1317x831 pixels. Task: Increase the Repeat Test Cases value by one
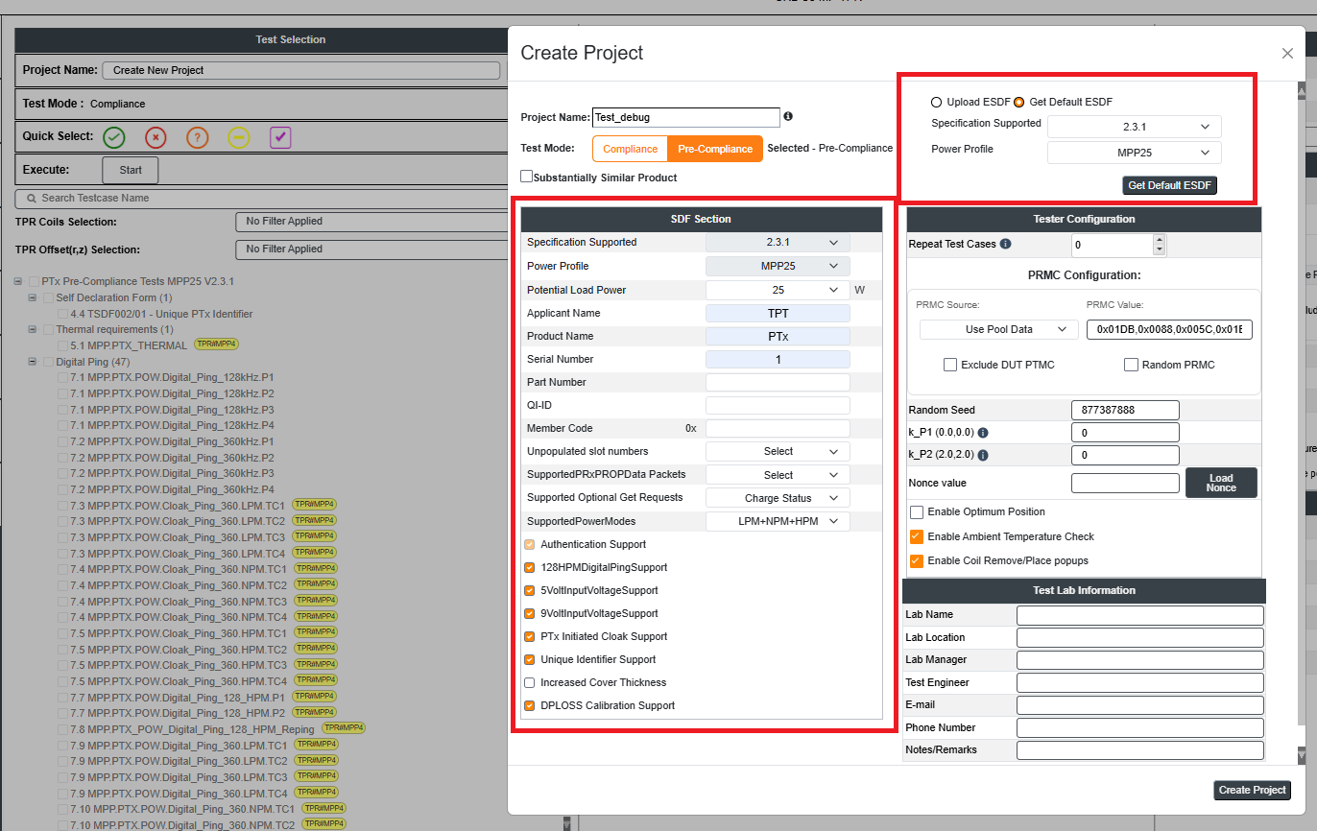[1160, 240]
